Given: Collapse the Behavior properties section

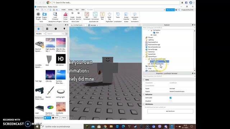Looking at the screenshot, I should point(144,95).
